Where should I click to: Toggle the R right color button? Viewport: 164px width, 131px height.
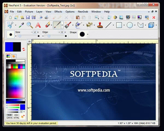coord(24,112)
